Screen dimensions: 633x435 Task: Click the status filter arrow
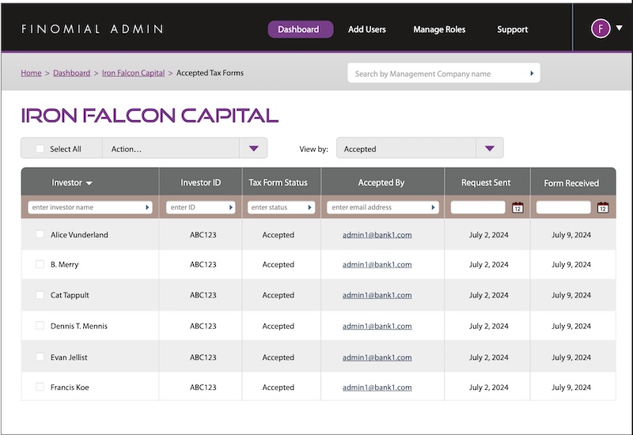[310, 207]
